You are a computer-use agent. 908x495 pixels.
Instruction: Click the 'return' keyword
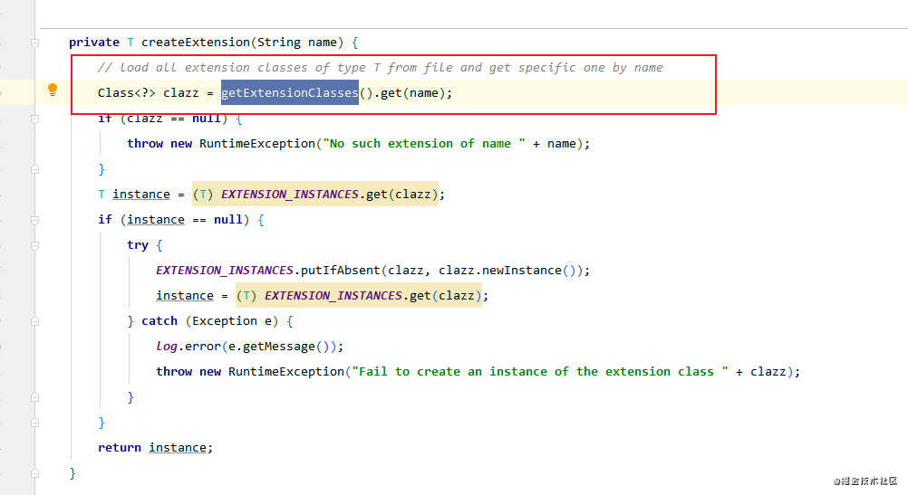point(120,448)
